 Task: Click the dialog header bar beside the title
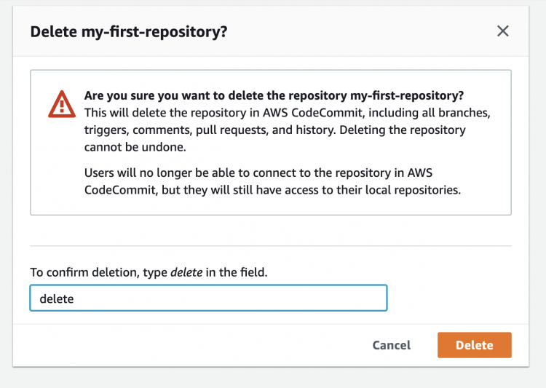click(x=348, y=31)
